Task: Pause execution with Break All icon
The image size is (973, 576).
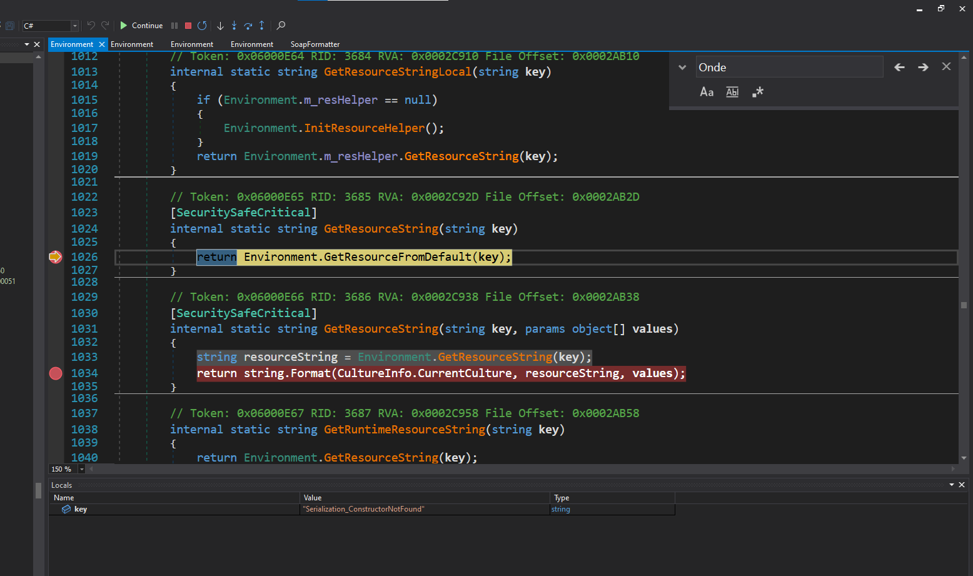Action: pos(174,26)
